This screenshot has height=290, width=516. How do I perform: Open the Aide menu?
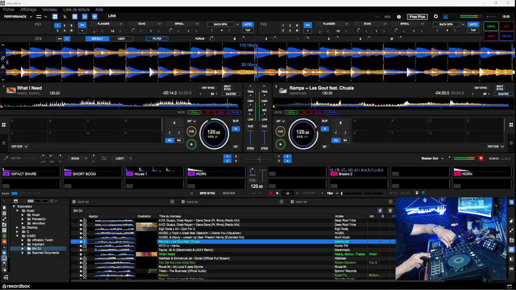(99, 9)
